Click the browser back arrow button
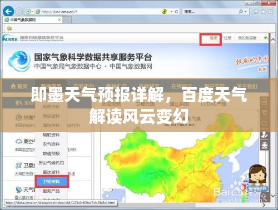Screen dimensions: 278x210 click(8, 12)
